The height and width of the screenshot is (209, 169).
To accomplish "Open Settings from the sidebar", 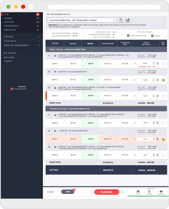I will 9,57.
